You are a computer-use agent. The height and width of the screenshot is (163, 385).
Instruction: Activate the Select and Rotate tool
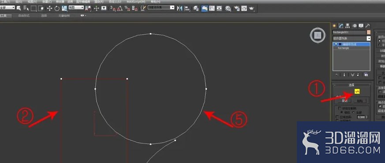pyautogui.click(x=57, y=8)
